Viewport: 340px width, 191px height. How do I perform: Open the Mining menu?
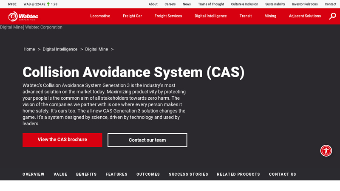click(270, 16)
